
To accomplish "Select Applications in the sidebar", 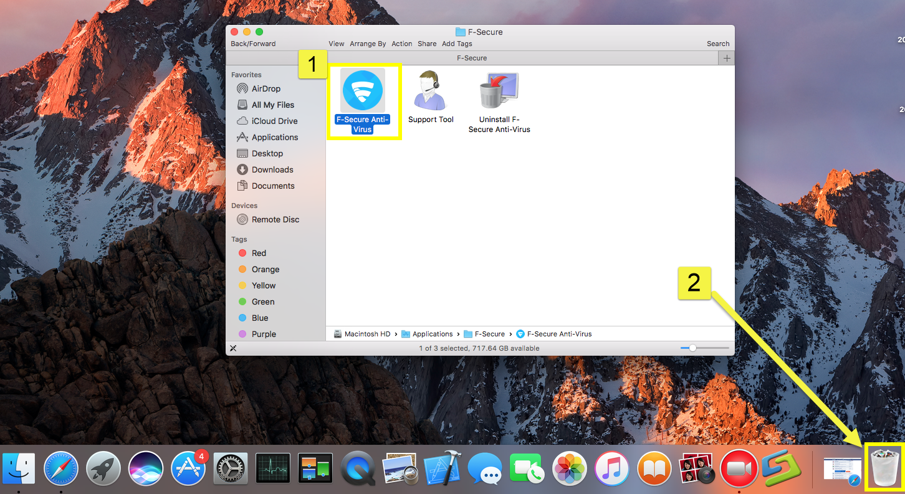I will point(274,137).
